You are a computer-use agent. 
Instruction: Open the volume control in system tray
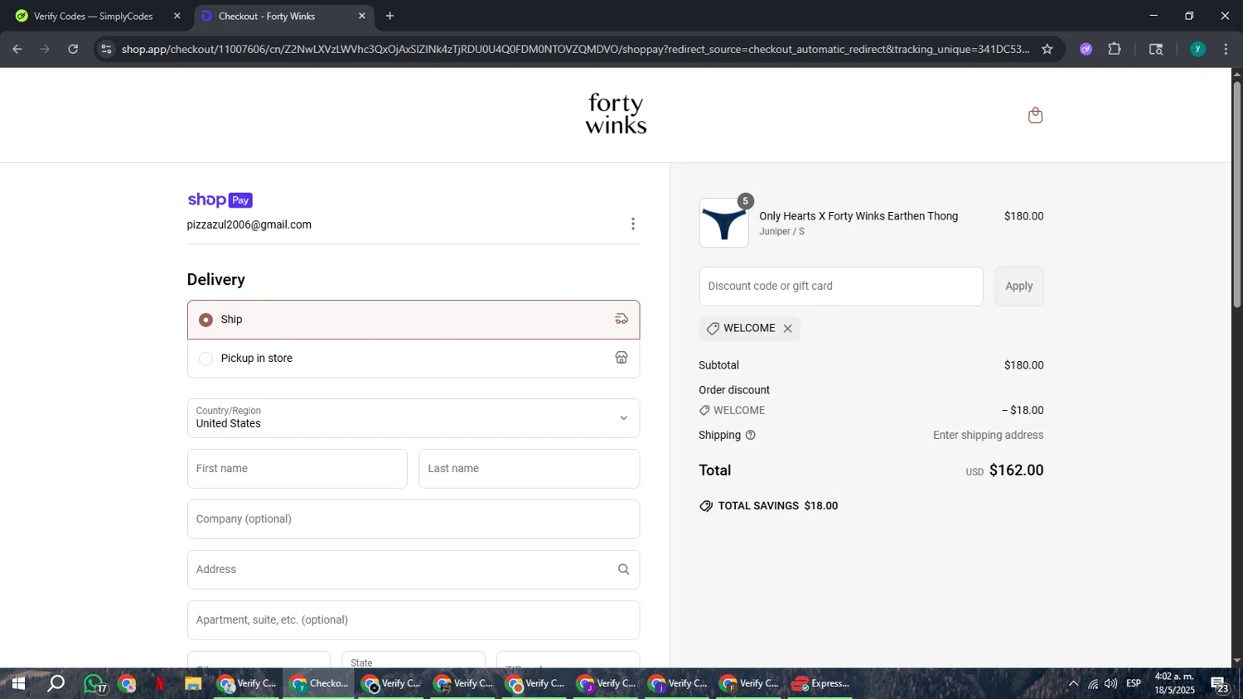coord(1110,684)
